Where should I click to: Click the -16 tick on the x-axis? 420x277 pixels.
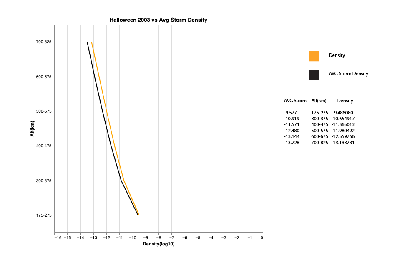58,237
